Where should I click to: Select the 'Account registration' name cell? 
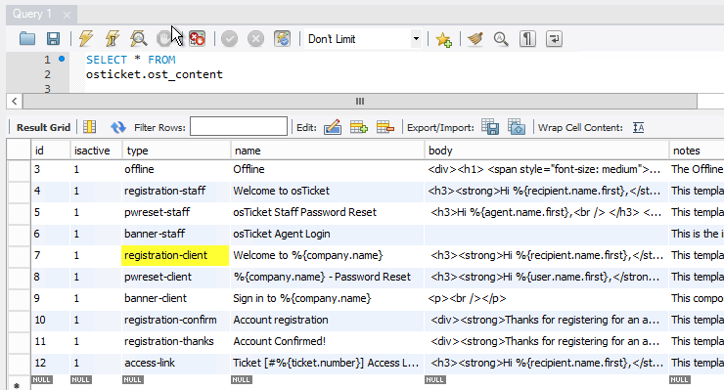327,320
